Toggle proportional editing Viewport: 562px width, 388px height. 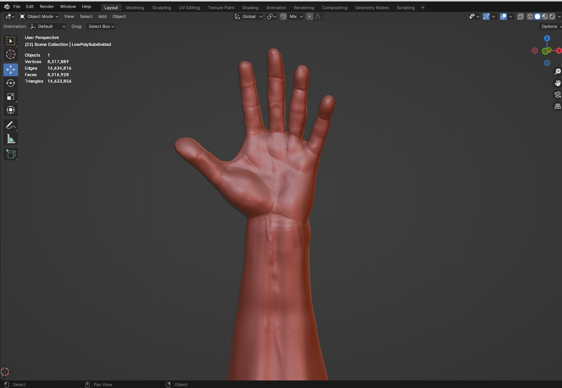pyautogui.click(x=310, y=16)
